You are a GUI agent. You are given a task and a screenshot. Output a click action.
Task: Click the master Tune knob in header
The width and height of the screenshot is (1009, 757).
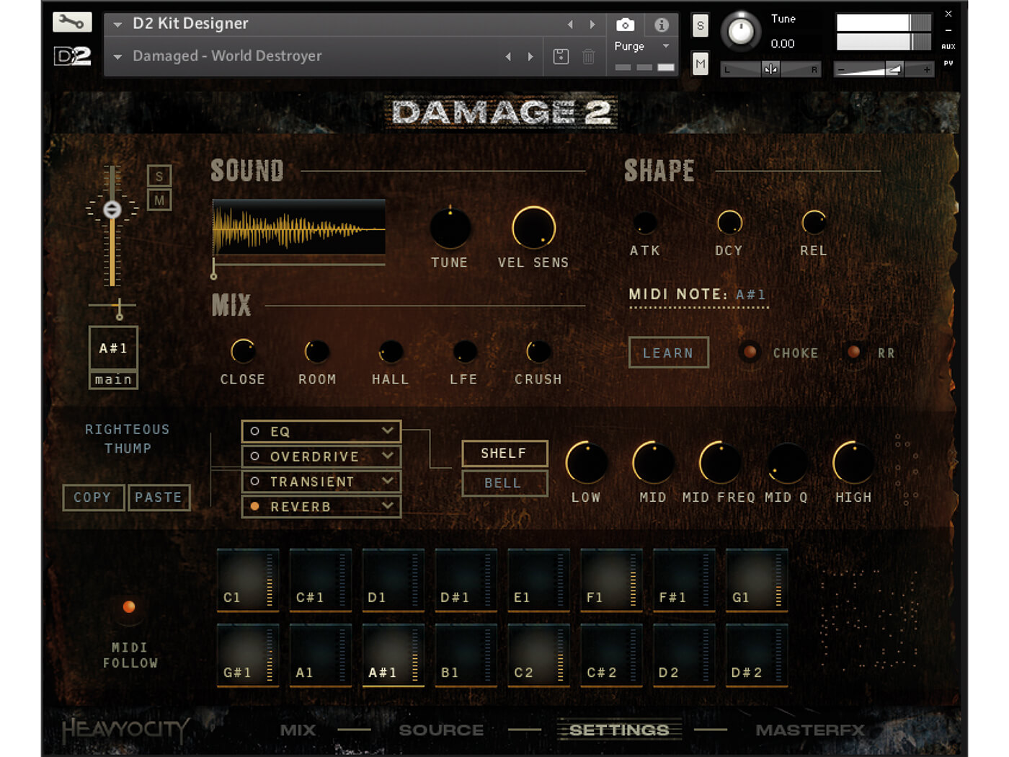coord(740,32)
